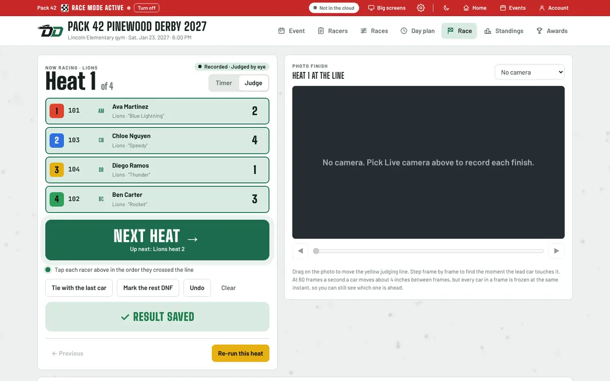Click car number 102
This screenshot has width=610, height=381.
74,199
